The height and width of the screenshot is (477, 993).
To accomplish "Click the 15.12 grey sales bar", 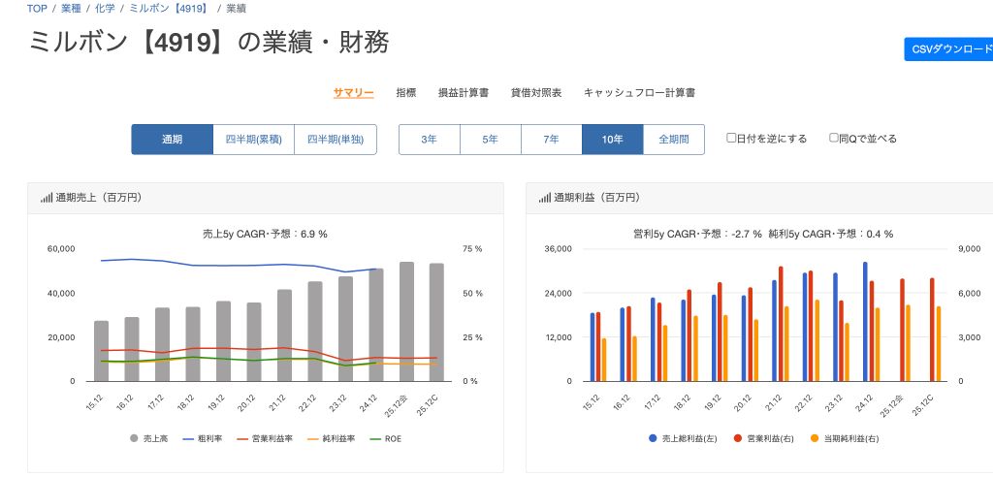I will (101, 351).
